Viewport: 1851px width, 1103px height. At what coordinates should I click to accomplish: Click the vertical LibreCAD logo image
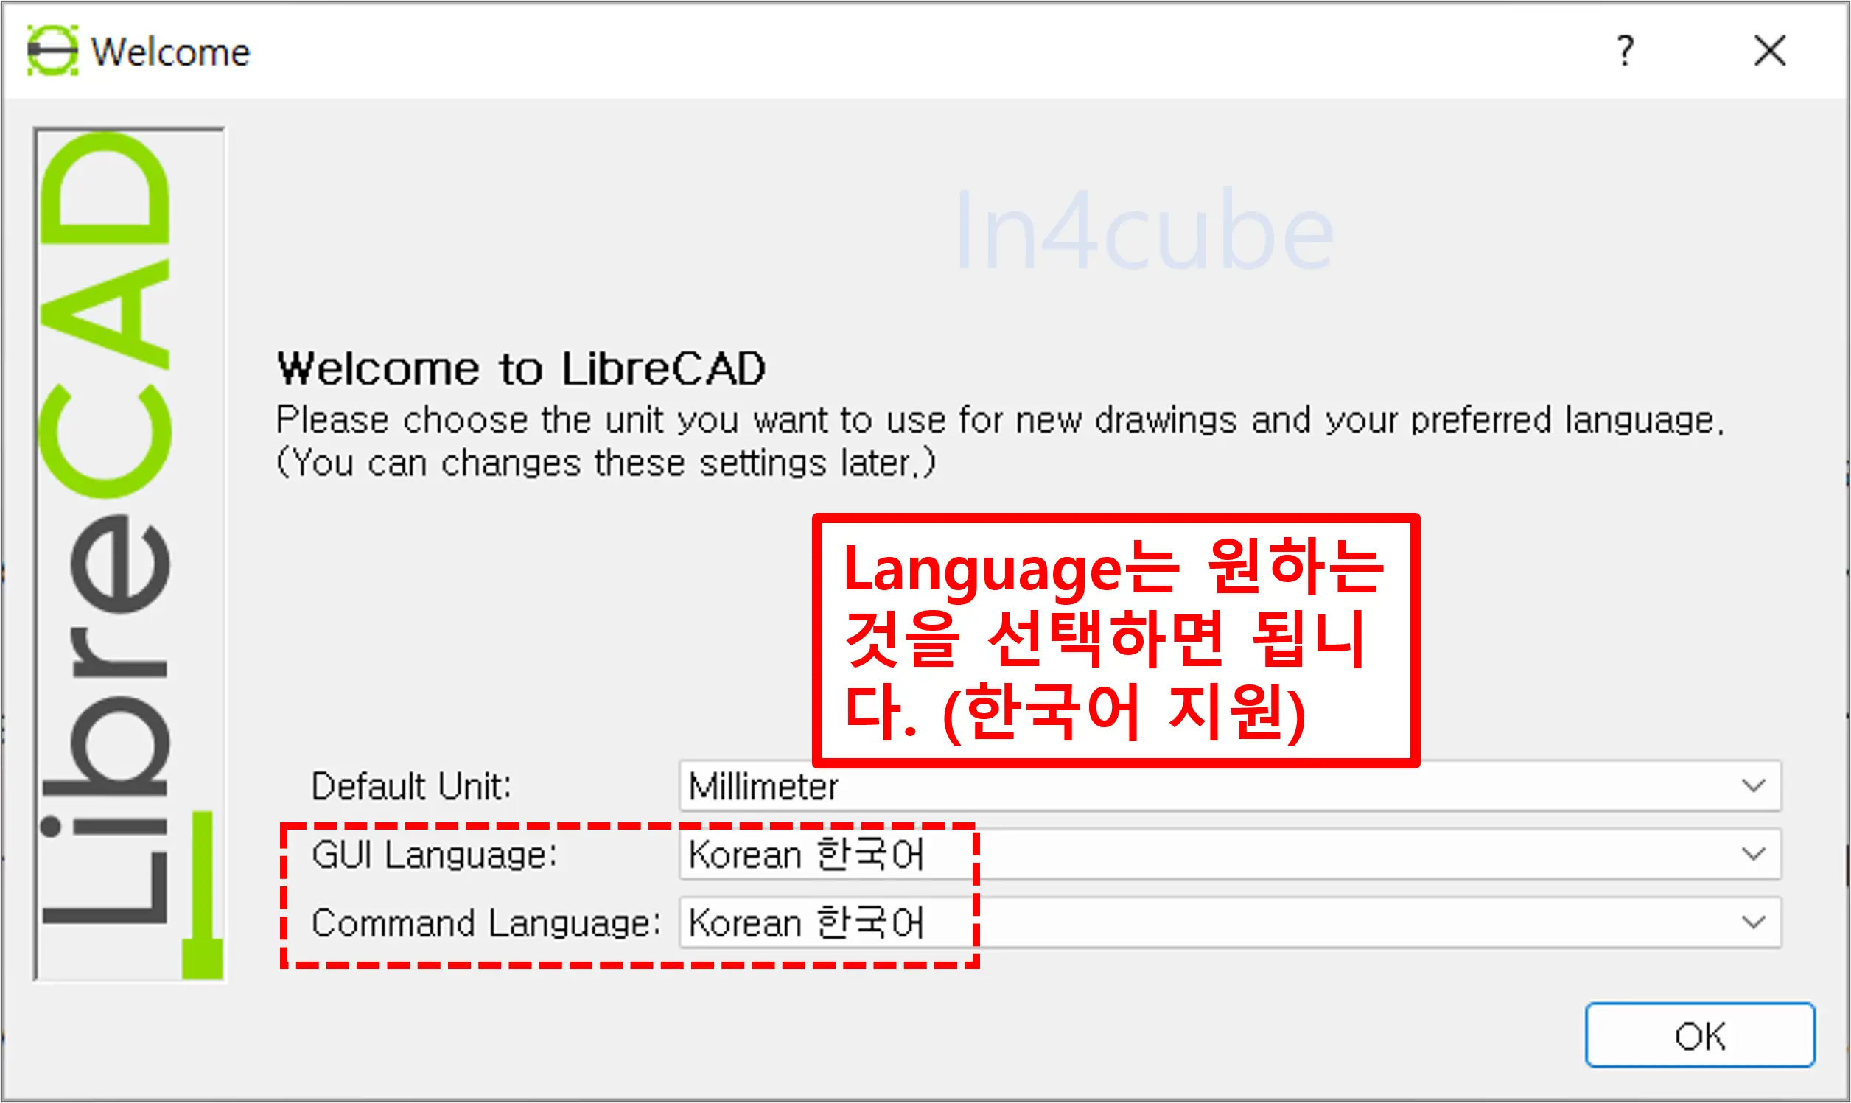pos(129,555)
